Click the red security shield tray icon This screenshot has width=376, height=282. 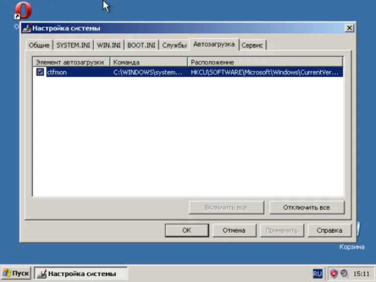point(334,274)
